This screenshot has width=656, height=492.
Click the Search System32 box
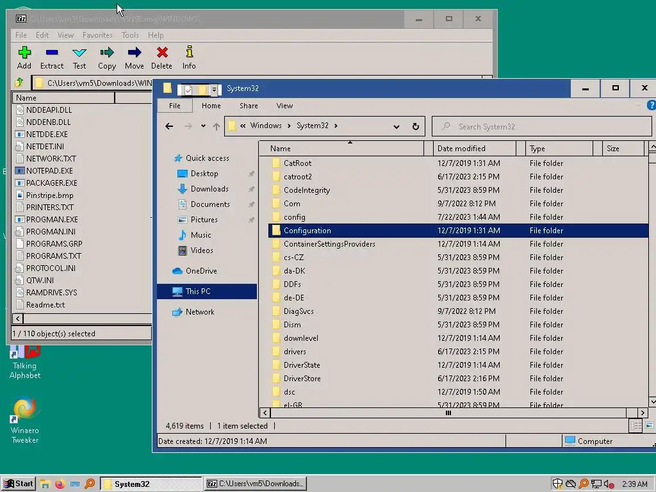coord(542,126)
